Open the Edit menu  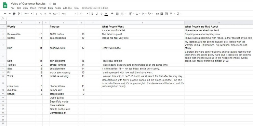point(18,8)
